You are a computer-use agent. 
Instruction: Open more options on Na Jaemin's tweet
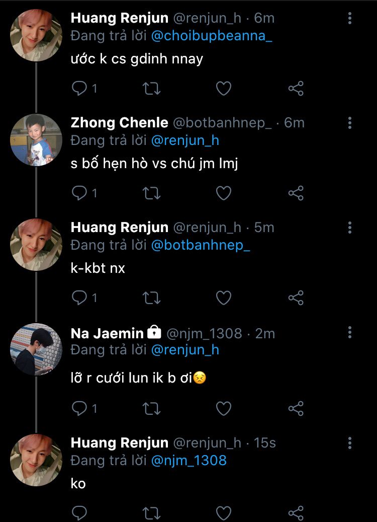[x=350, y=332]
